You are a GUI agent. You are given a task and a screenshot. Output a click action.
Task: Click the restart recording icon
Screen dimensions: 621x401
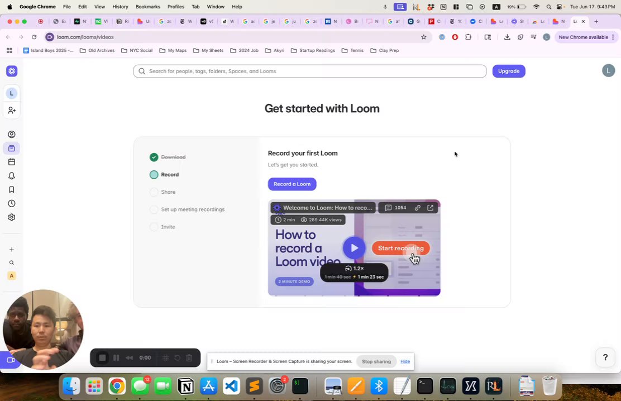point(178,358)
